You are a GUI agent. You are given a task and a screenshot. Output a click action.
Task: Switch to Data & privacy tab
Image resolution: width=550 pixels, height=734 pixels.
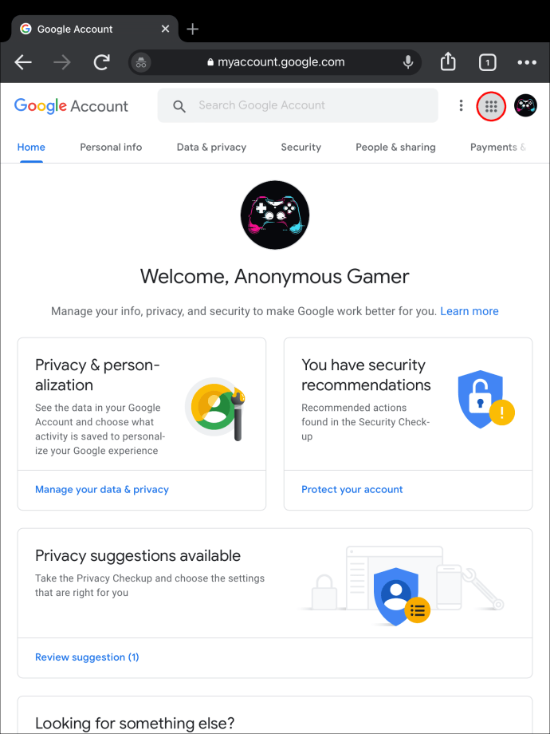pyautogui.click(x=211, y=147)
